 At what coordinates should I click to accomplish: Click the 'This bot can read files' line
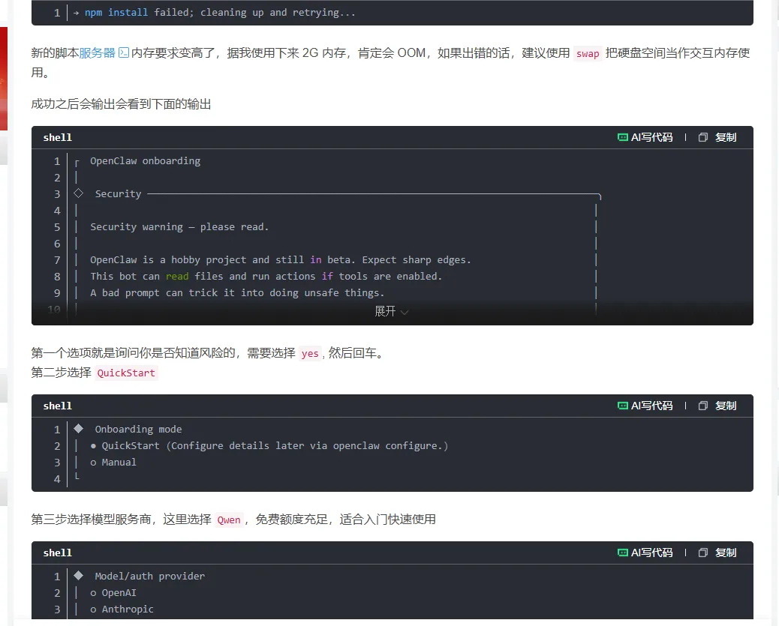click(x=266, y=277)
